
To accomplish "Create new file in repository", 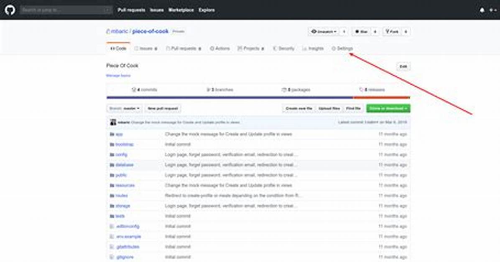I will [x=299, y=108].
